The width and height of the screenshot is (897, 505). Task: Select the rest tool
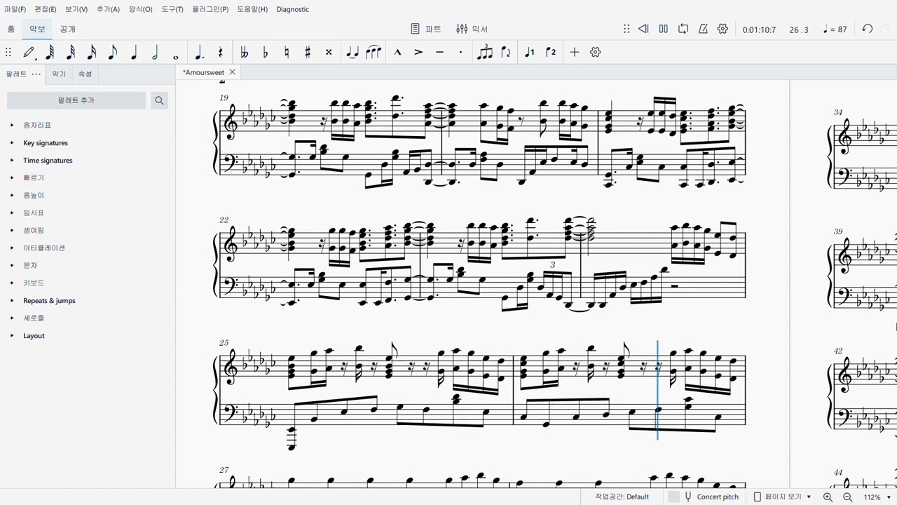coord(220,52)
